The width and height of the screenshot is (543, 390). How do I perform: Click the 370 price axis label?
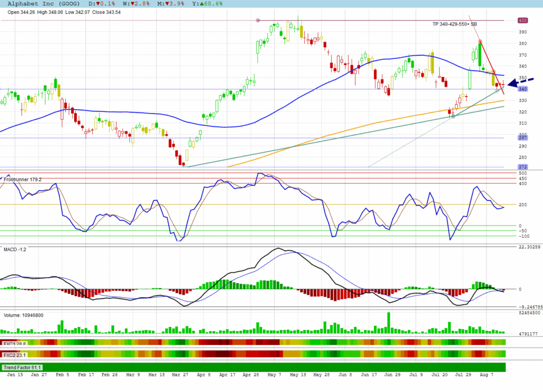pyautogui.click(x=522, y=55)
